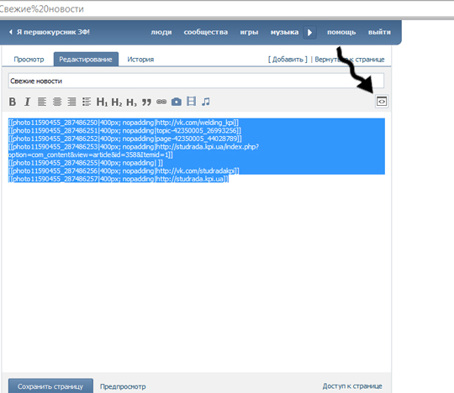Click the browser address bar with Свежие%20новости

pos(226,9)
